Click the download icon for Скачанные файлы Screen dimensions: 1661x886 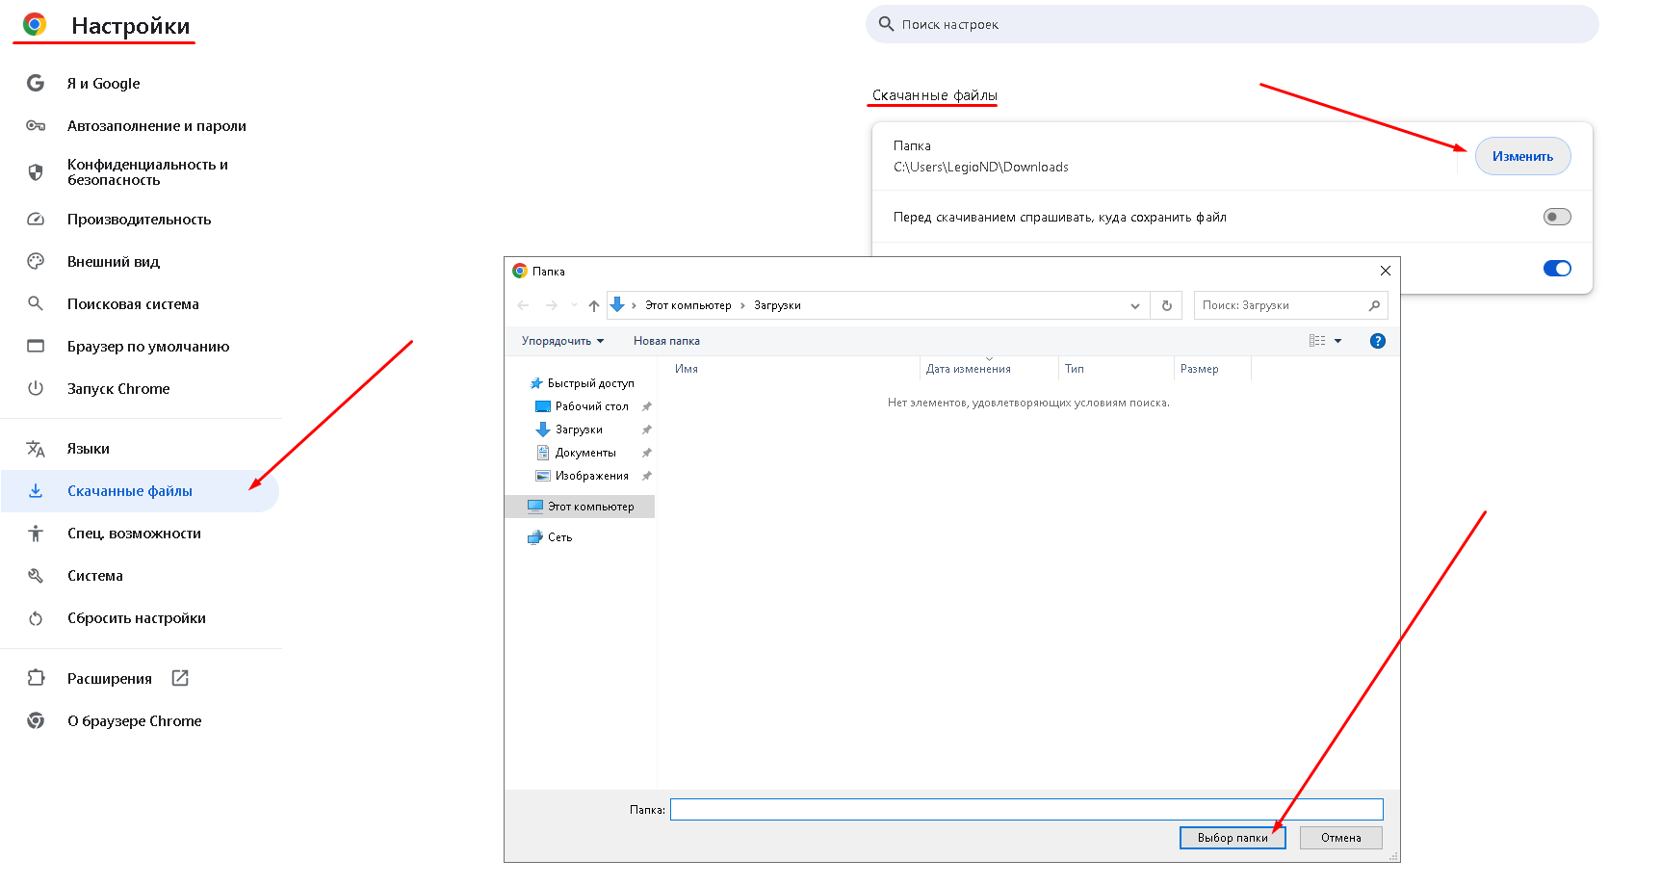(36, 490)
